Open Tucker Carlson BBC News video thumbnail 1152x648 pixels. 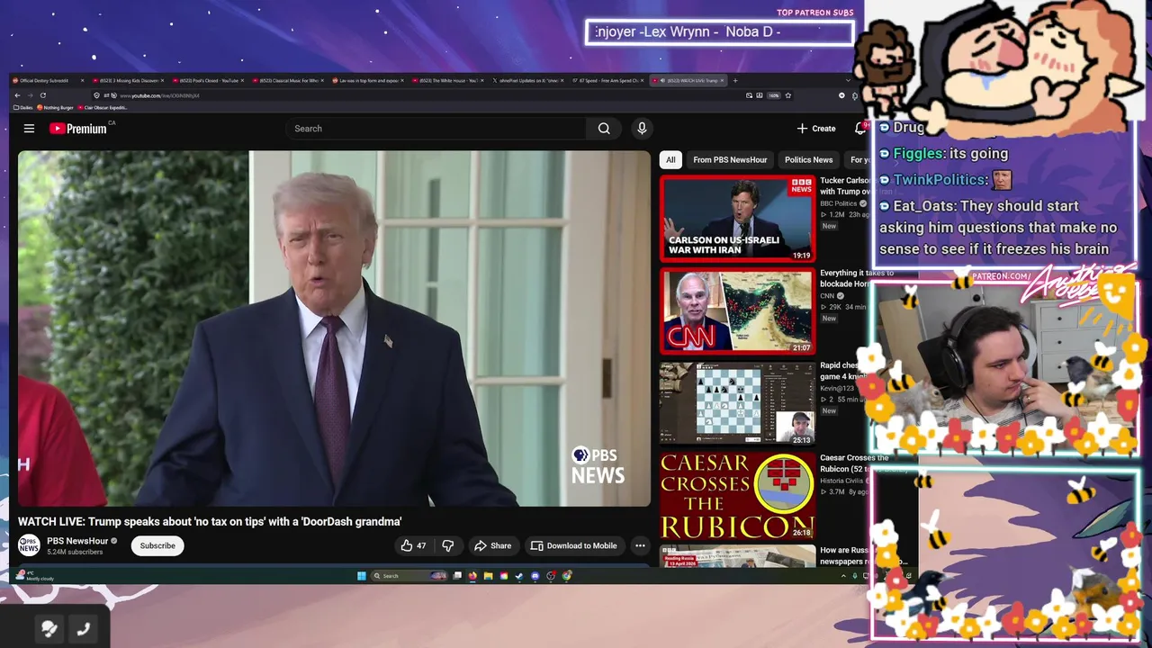[737, 218]
